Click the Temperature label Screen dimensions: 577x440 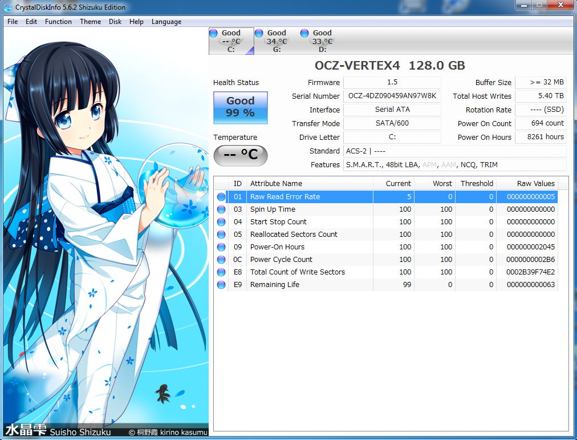[x=235, y=138]
